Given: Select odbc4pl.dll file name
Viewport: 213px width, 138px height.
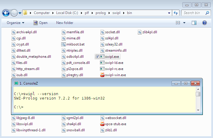Looking at the screenshot, I should [75, 57].
